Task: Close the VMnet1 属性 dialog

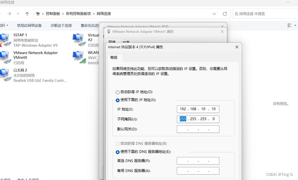Action: click(222, 32)
